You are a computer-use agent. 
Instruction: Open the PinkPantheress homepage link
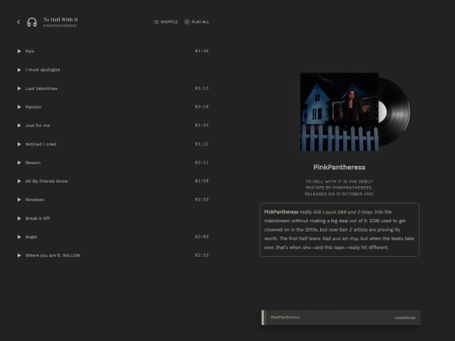(405, 317)
